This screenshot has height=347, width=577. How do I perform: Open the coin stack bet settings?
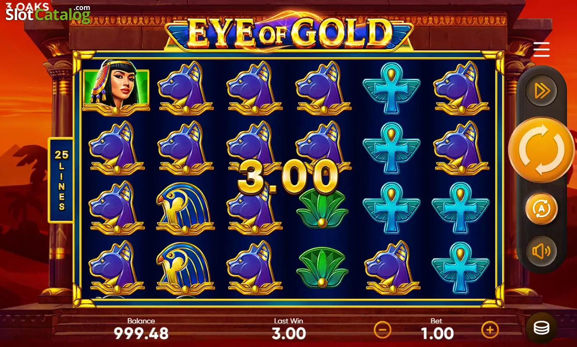[541, 328]
